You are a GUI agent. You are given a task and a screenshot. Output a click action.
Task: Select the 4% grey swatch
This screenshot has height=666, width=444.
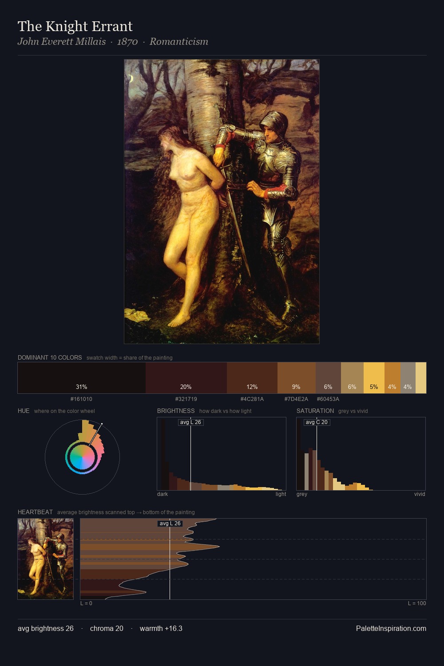click(408, 378)
